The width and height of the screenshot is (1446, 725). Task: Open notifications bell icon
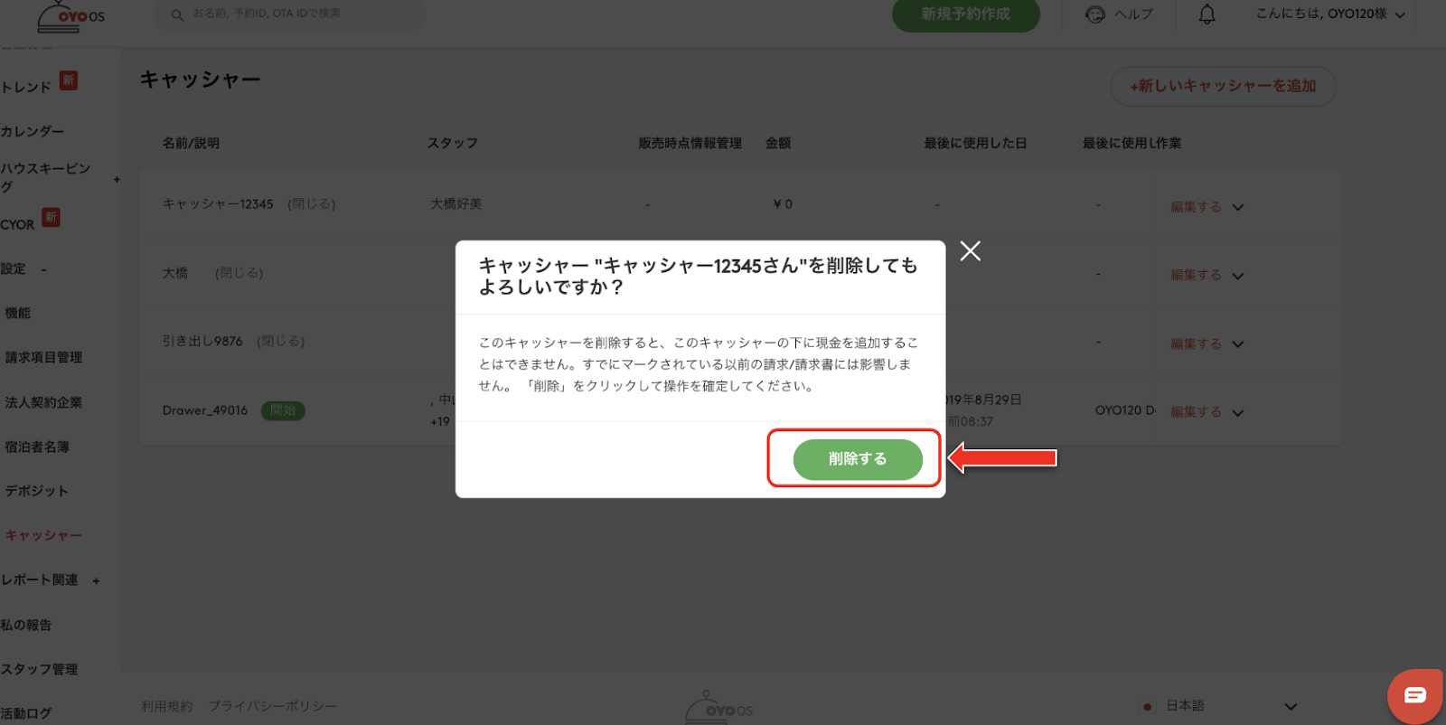pyautogui.click(x=1207, y=14)
